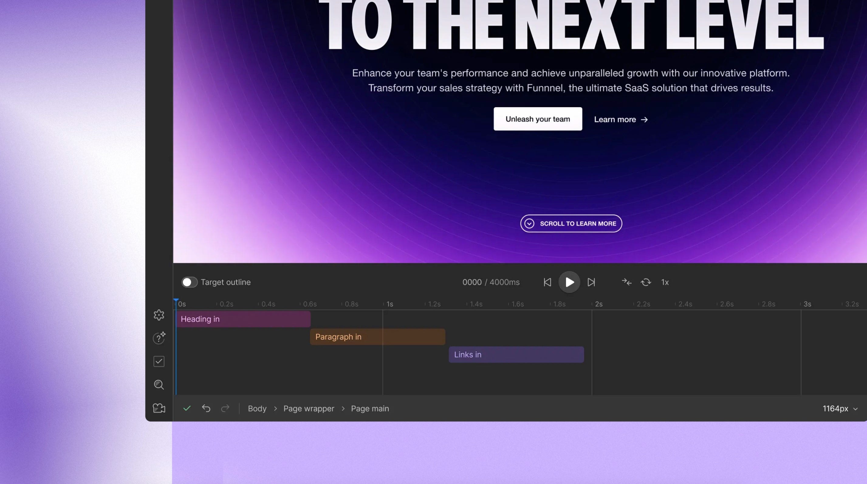867x484 pixels.
Task: Select Page wrapper in breadcrumb
Action: 309,409
